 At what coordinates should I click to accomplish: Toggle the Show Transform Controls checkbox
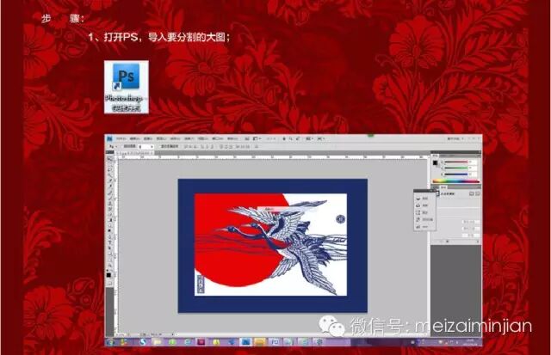pos(169,146)
